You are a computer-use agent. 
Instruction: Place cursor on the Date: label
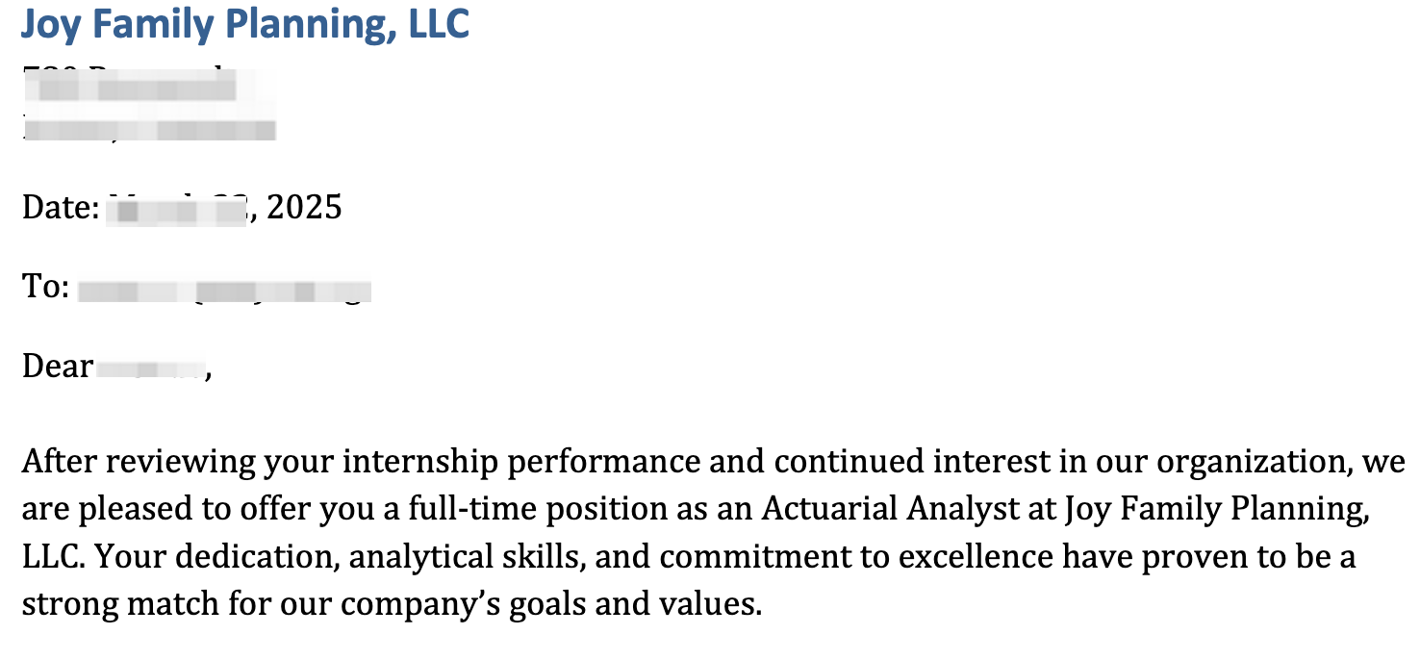tap(62, 207)
